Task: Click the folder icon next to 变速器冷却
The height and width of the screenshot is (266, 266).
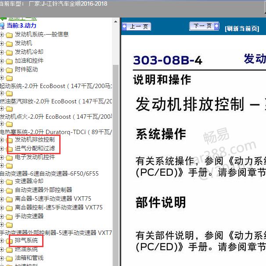Action: pyautogui.click(x=9, y=182)
